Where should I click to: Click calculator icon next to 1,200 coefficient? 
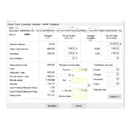[x=118, y=48]
